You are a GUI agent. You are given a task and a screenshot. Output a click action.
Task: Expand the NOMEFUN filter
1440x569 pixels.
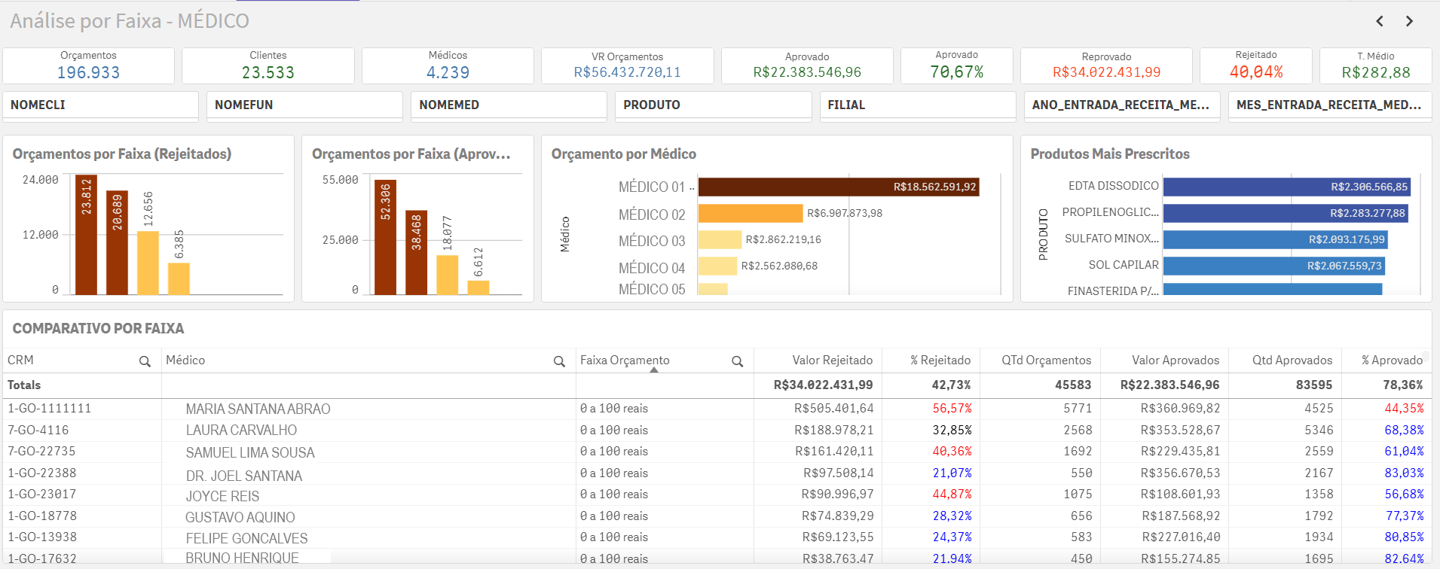304,105
